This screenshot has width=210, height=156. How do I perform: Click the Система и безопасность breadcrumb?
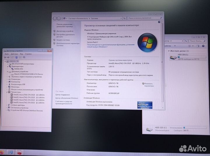(78, 19)
